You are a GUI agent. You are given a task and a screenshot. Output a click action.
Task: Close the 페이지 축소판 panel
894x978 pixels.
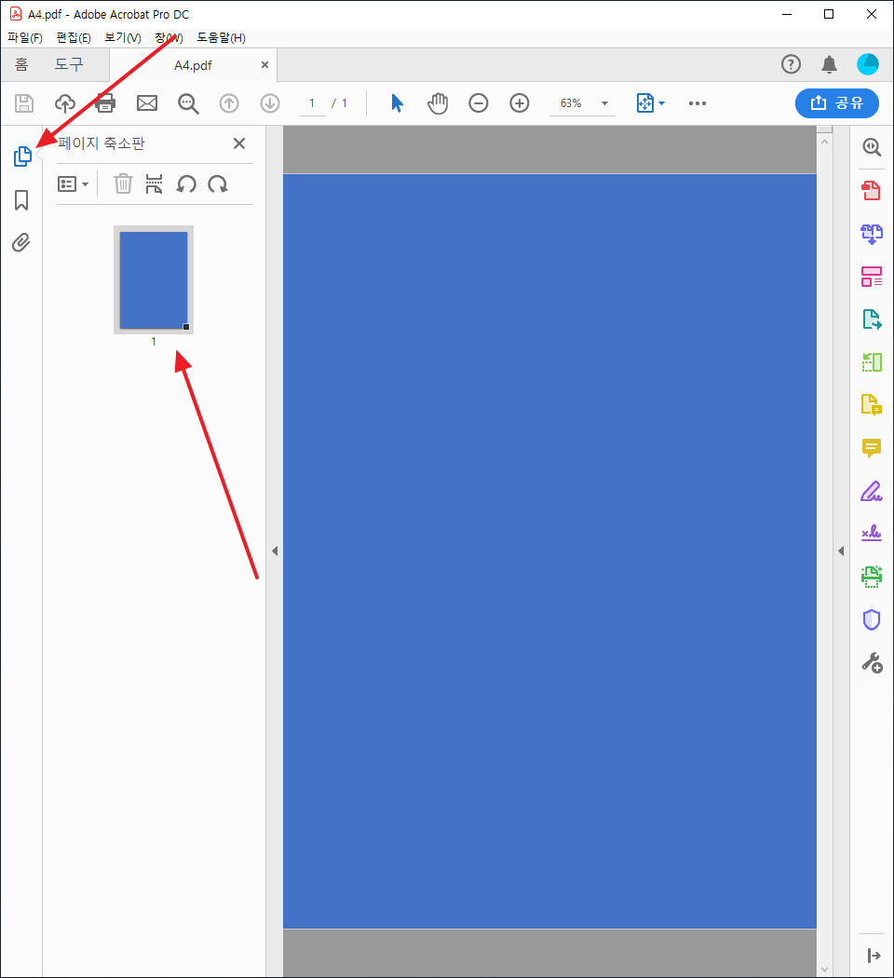(238, 143)
